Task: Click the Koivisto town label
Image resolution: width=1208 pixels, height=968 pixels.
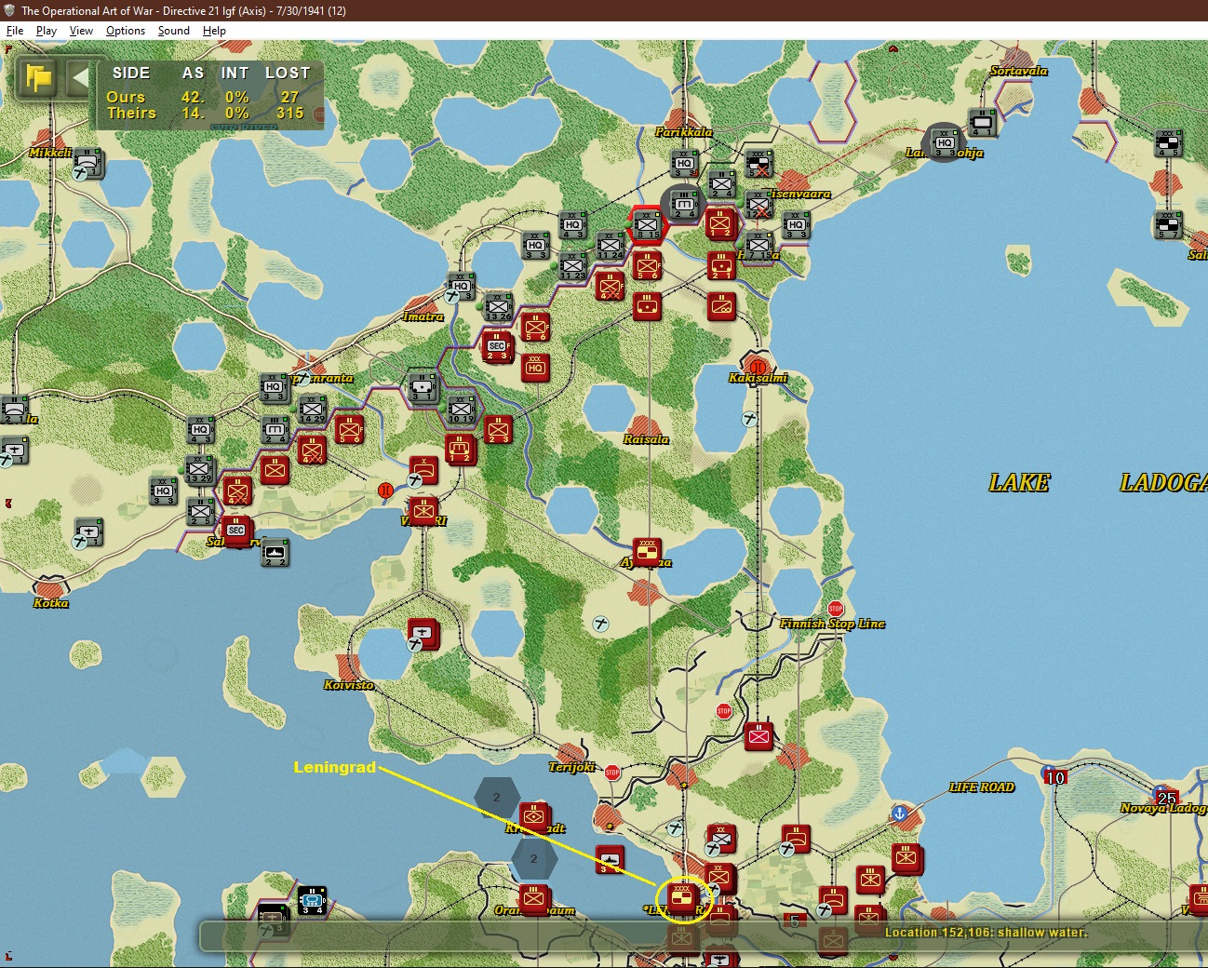Action: coord(348,685)
